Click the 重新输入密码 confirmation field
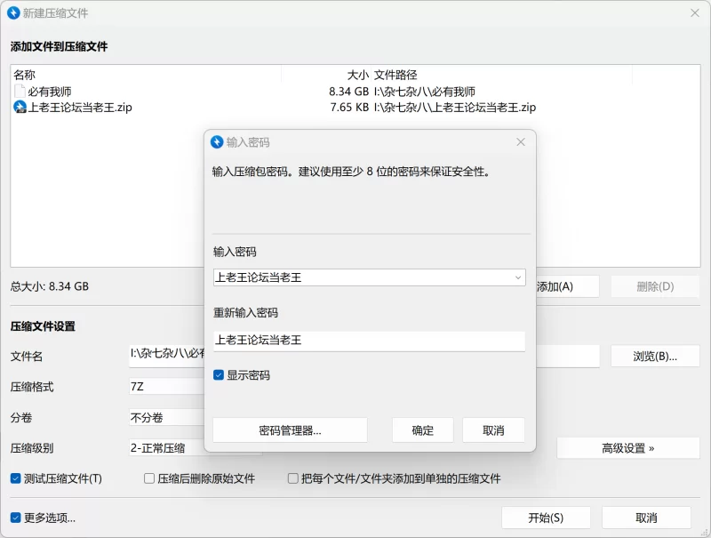The height and width of the screenshot is (538, 711). (369, 341)
